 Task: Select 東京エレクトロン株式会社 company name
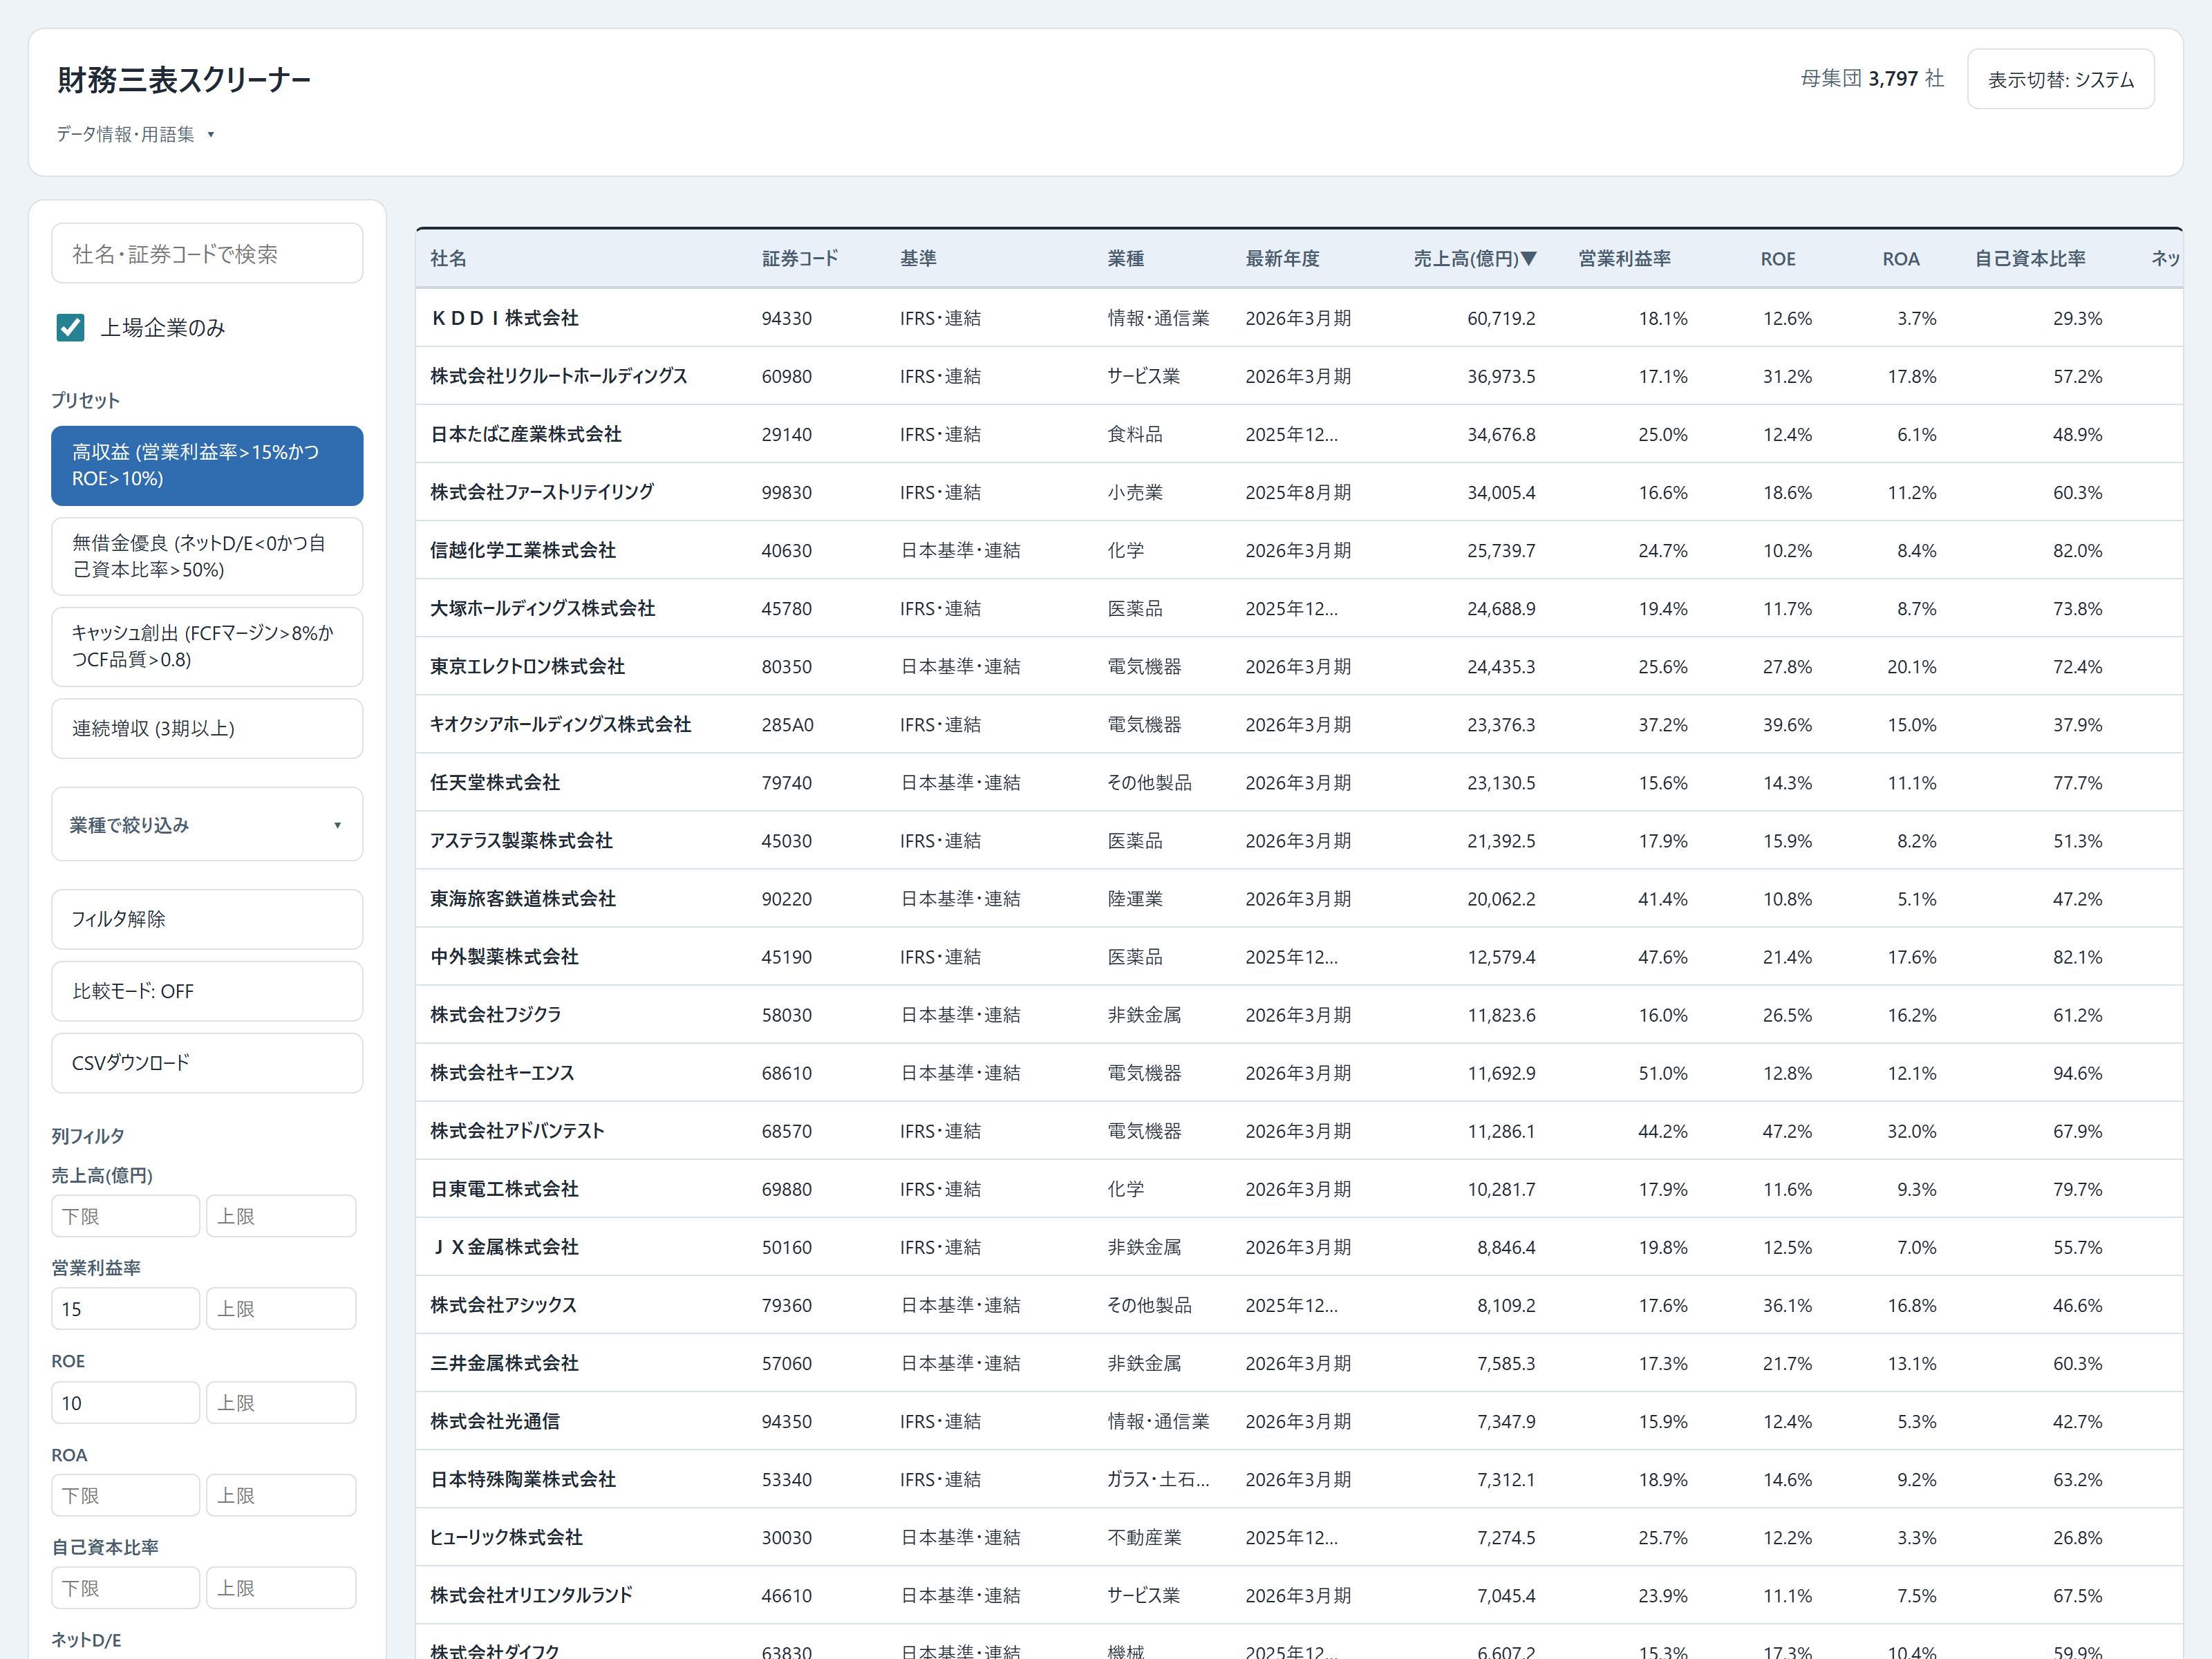[527, 666]
